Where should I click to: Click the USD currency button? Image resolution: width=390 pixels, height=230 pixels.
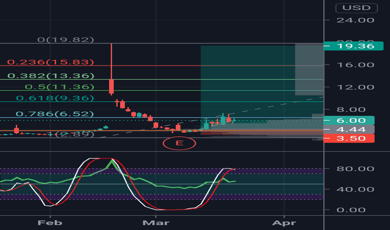point(357,8)
